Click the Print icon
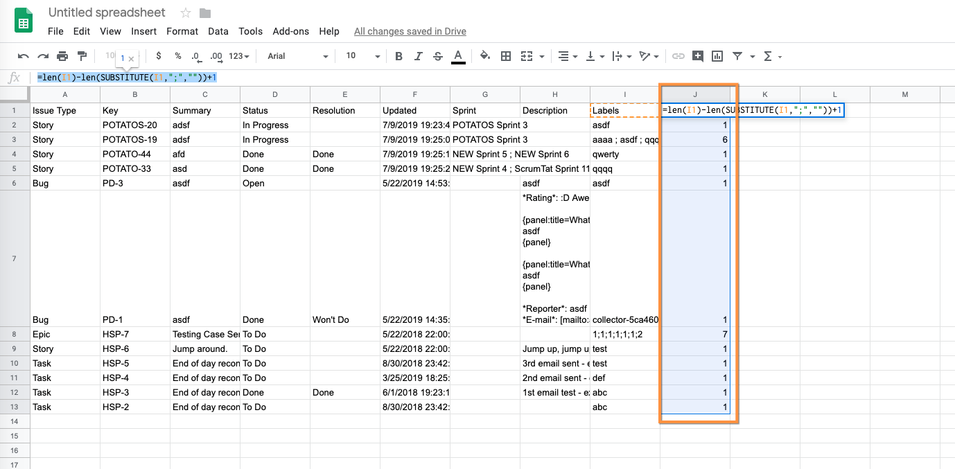 [x=62, y=56]
